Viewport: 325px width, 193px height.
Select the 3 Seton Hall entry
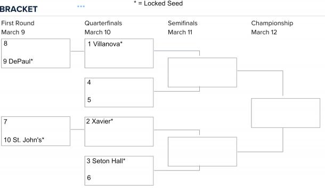point(106,161)
